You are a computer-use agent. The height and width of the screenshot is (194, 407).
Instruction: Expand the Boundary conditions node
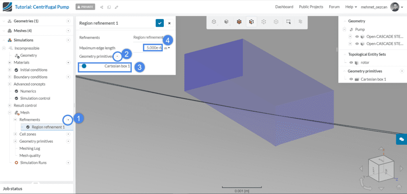coord(10,77)
